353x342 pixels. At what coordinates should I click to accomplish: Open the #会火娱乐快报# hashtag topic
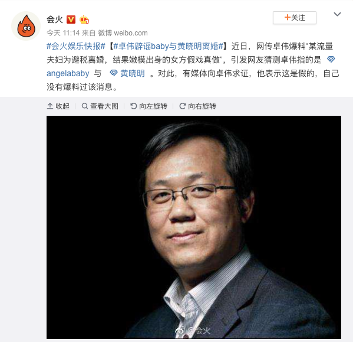pyautogui.click(x=76, y=46)
